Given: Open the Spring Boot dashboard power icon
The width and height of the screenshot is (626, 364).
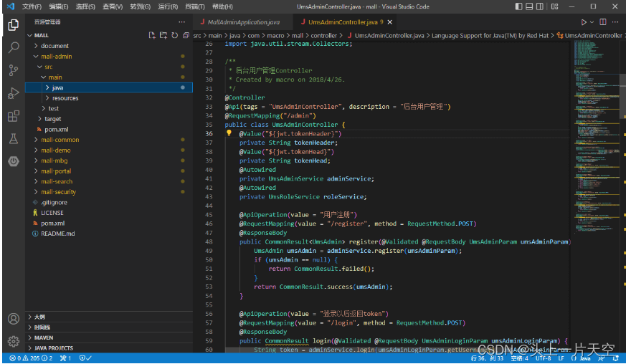Looking at the screenshot, I should [13, 161].
